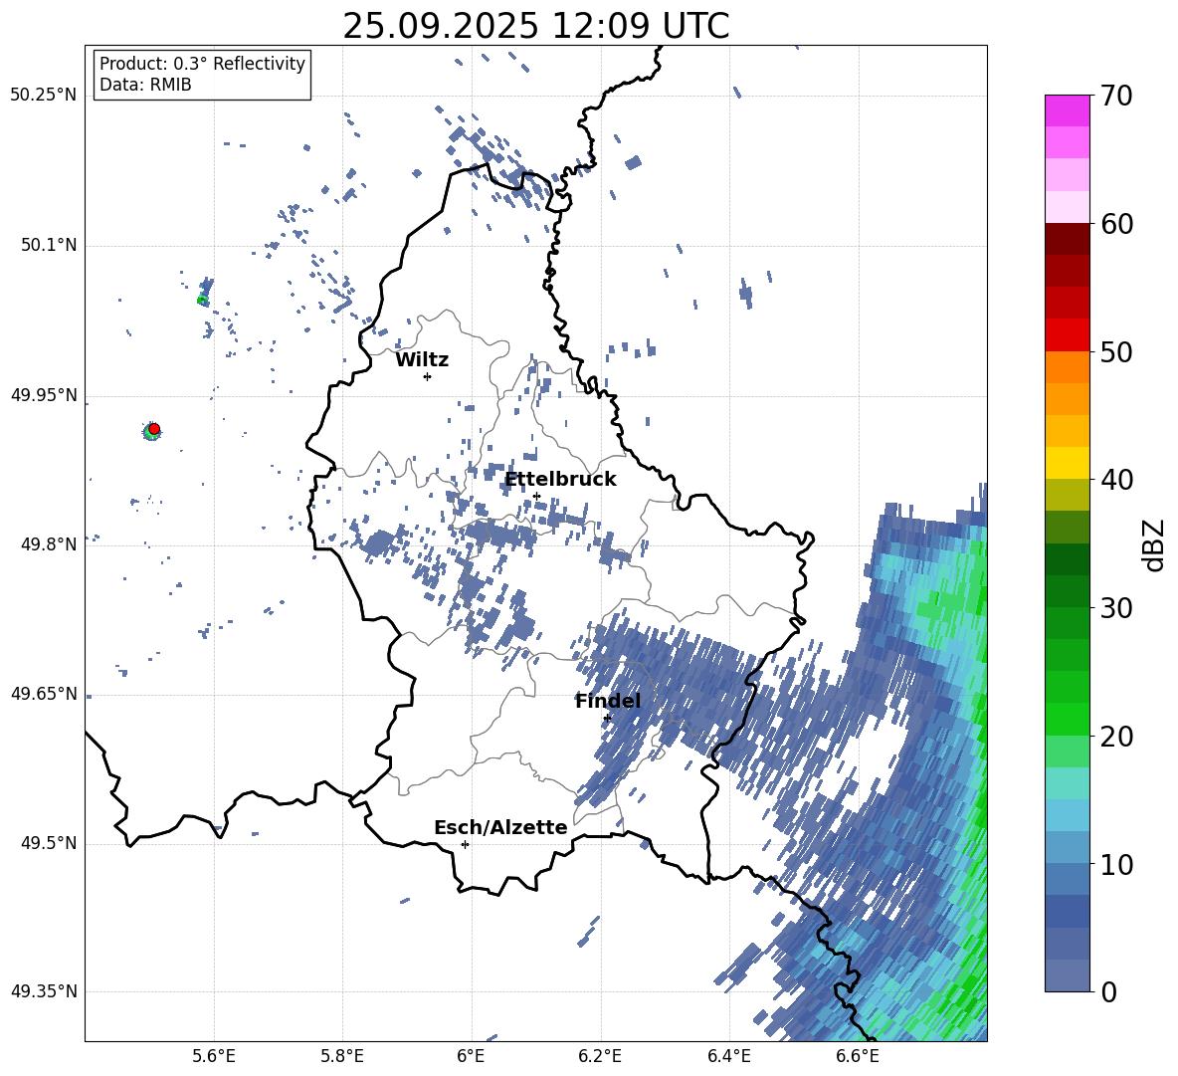This screenshot has height=1076, width=1178.
Task: Click the "Product: 0.3° Reflectivity" label
Action: (202, 63)
